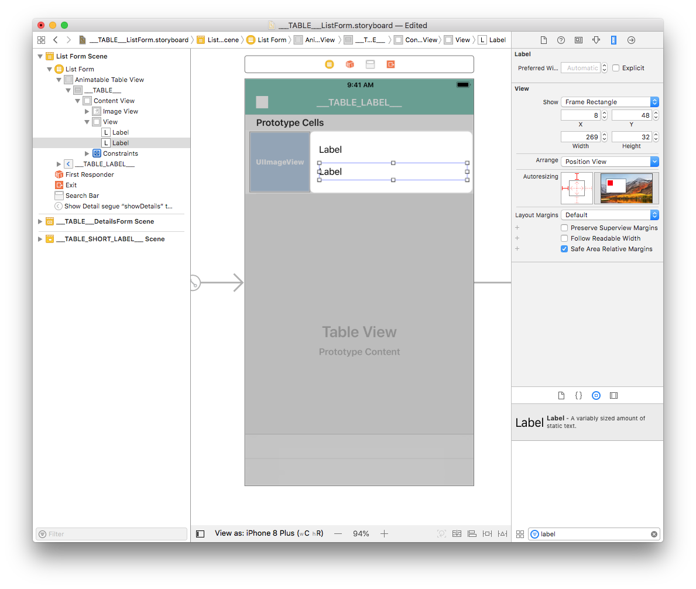Screen dimensions: 696x589
Task: Toggle the autoresizing mask strut control
Action: point(577,188)
